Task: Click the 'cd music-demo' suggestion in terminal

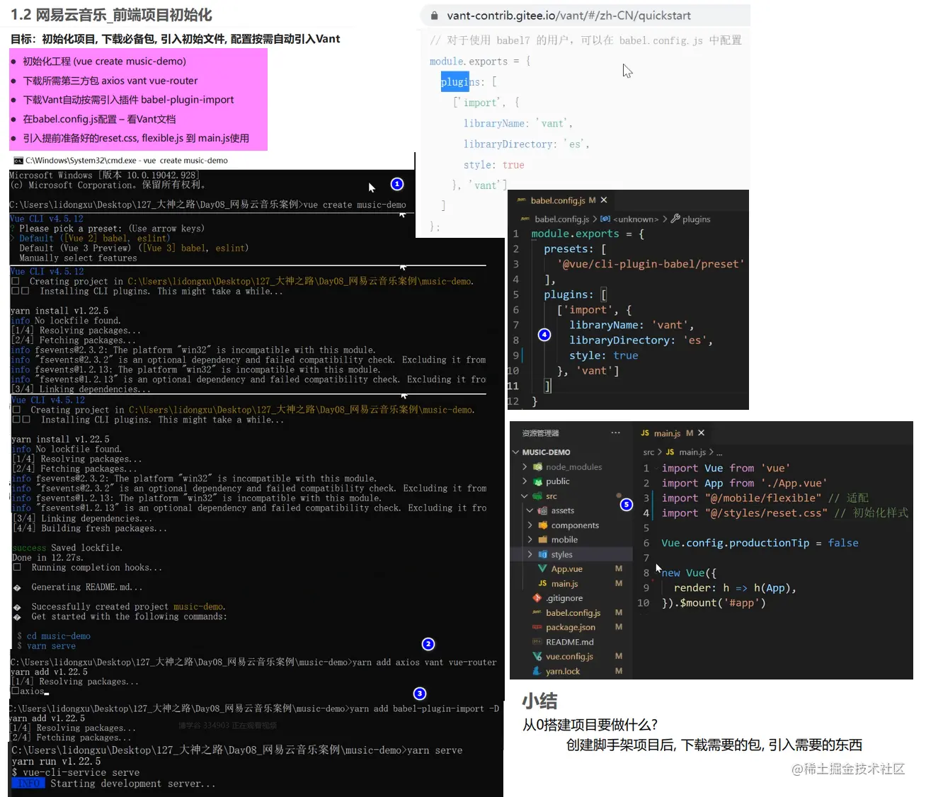Action: coord(58,636)
